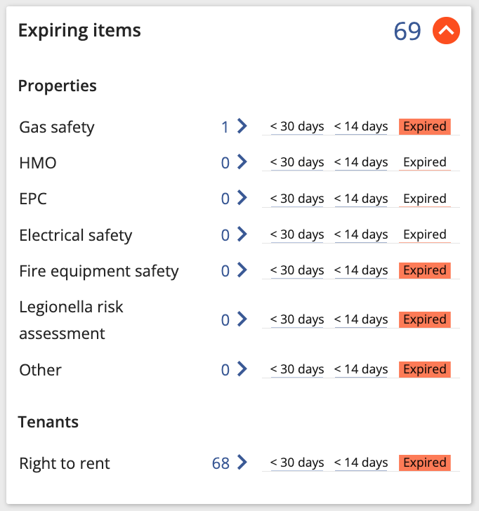Screen dimensions: 479x511
Task: Collapse the Expiring items panel
Action: [446, 31]
